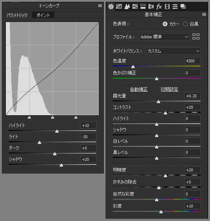The width and height of the screenshot is (210, 221).
Task: Open the Calibration filmstrip panel icon
Action: point(167,7)
